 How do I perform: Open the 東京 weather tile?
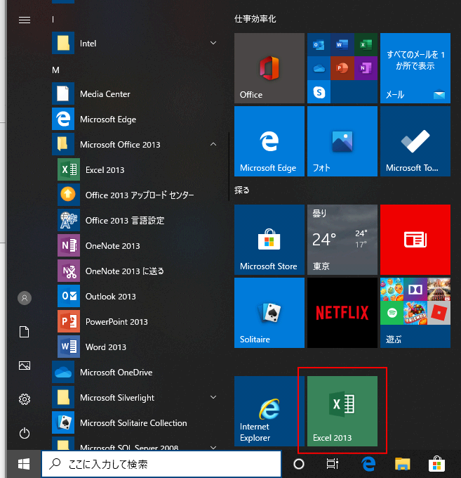[342, 240]
